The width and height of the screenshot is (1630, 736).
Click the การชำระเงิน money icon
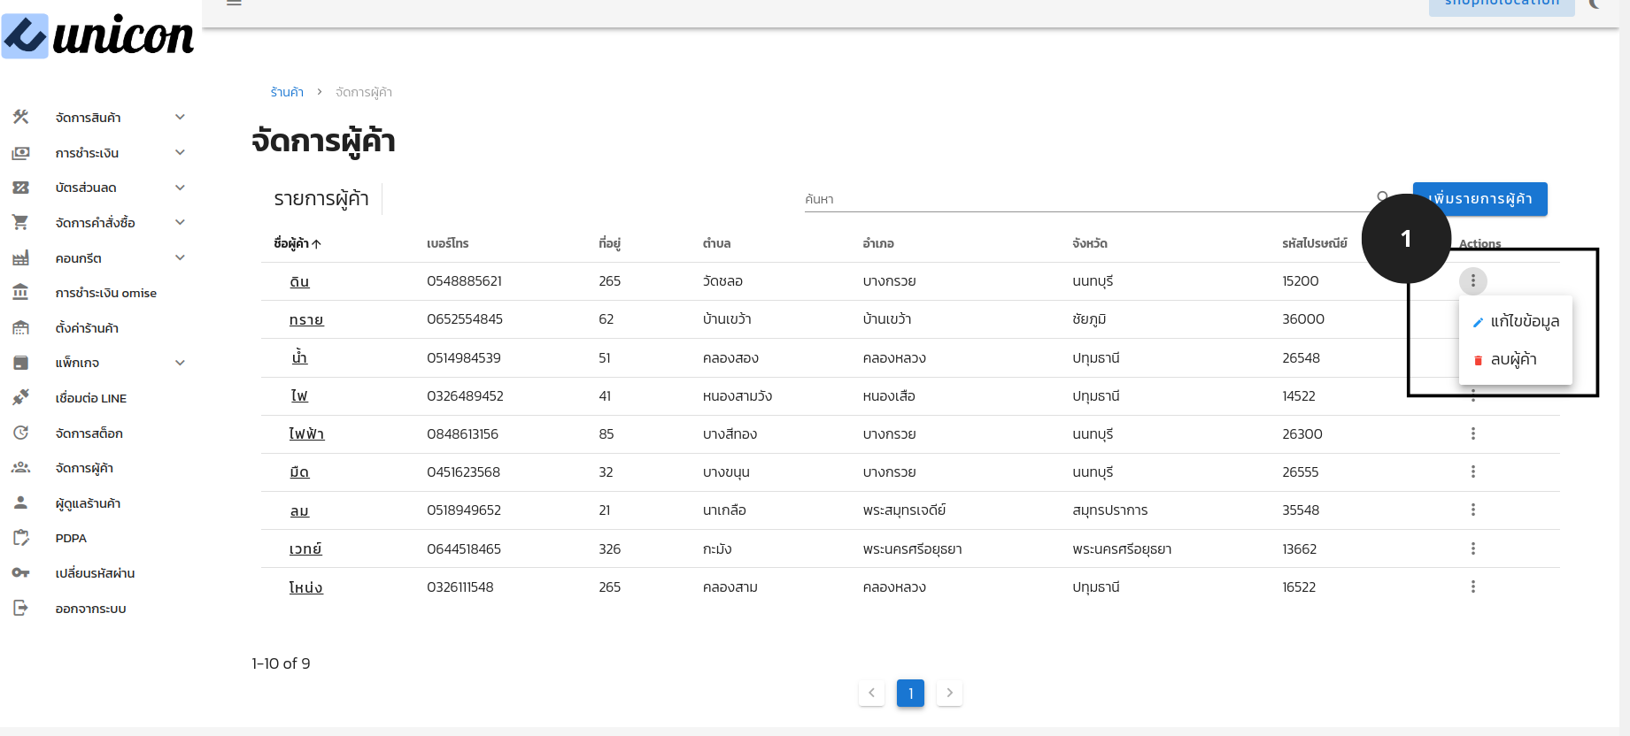[x=20, y=152]
